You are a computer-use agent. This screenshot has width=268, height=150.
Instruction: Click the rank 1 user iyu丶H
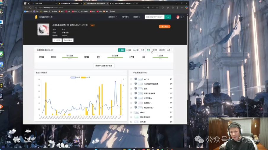pos(146,79)
